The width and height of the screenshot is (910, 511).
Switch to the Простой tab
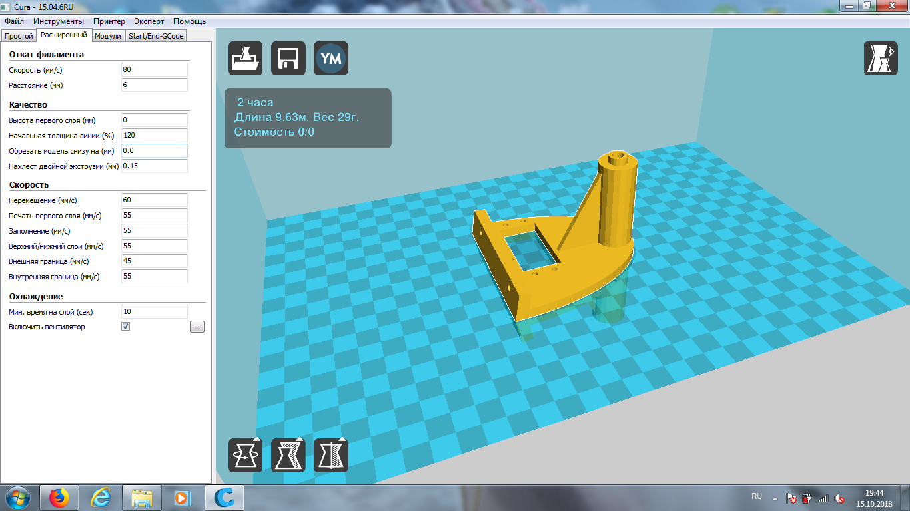19,36
